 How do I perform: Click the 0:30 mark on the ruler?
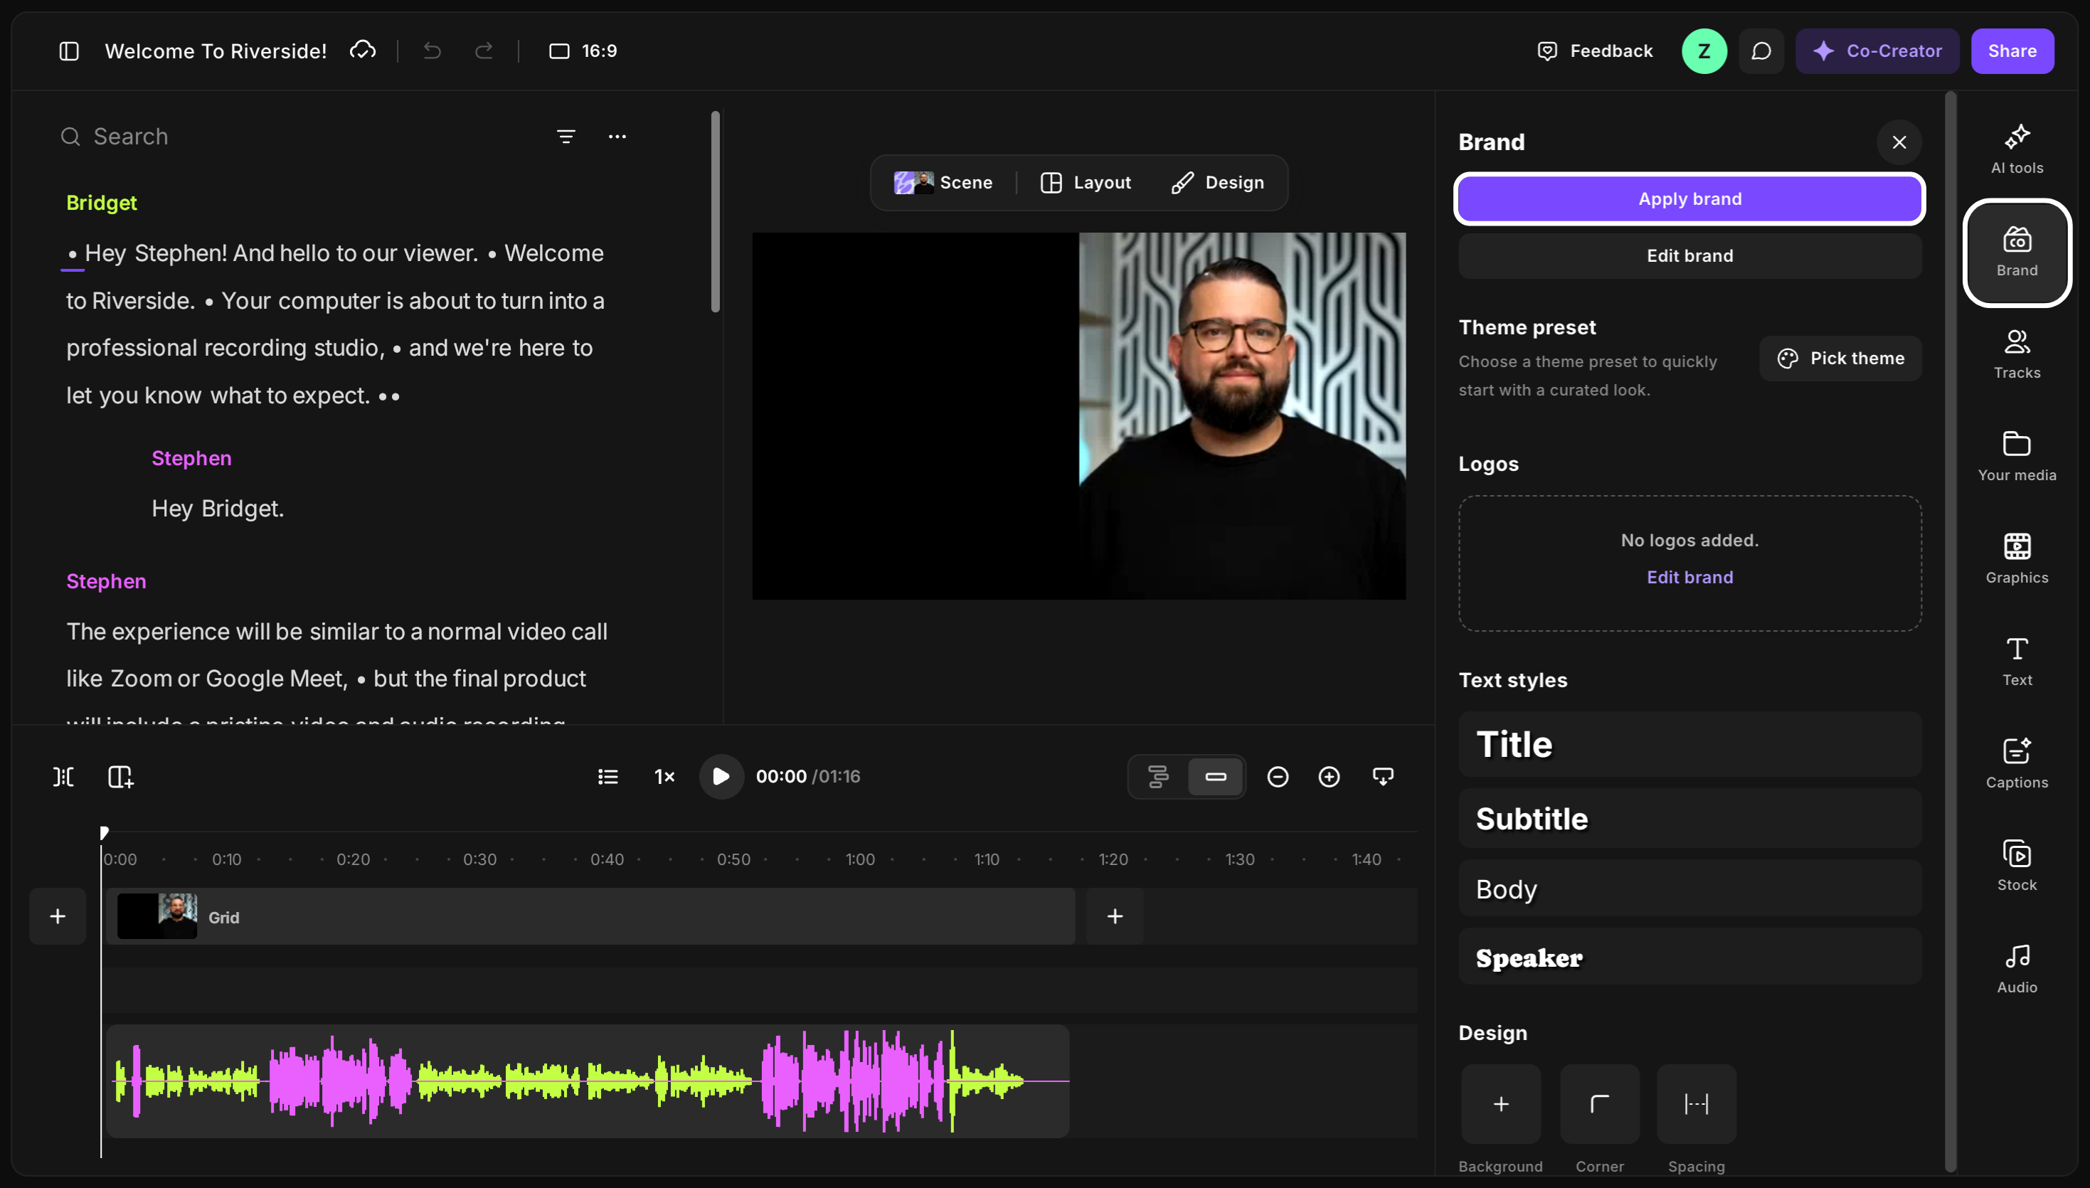click(479, 859)
